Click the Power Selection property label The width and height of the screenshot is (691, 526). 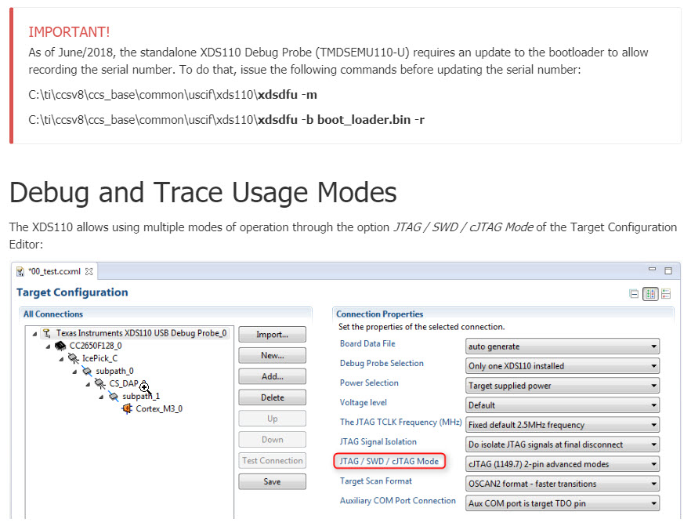pos(369,383)
